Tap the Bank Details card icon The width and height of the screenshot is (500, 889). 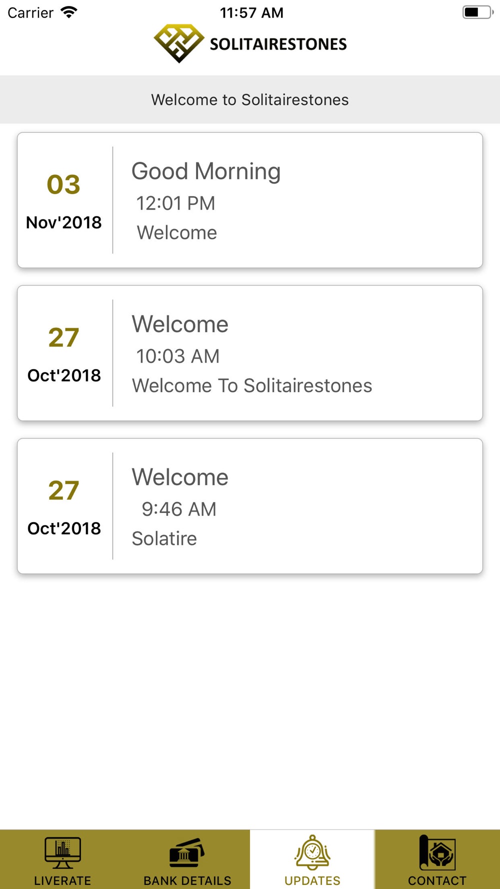tap(187, 853)
